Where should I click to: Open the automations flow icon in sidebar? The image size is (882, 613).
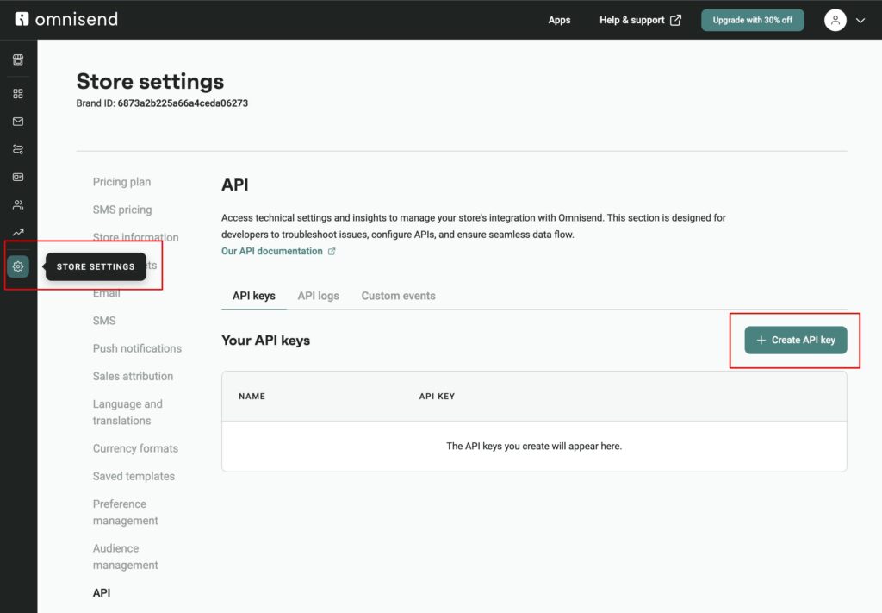click(18, 148)
